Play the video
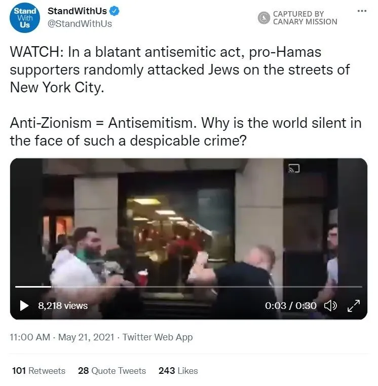378x386 pixels. pos(24,305)
